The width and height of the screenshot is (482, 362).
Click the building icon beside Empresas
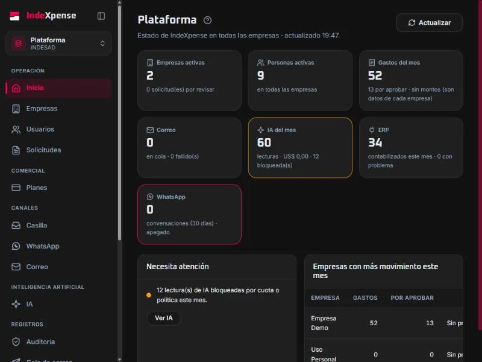click(x=16, y=109)
